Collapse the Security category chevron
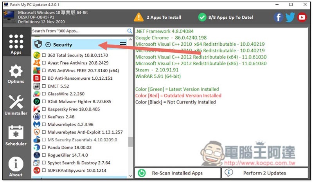The width and height of the screenshot is (313, 182). click(48, 45)
